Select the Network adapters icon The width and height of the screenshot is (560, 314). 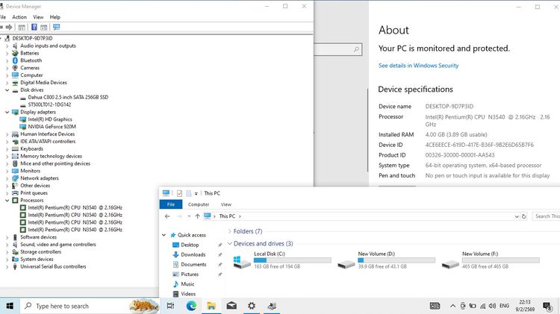(15, 178)
